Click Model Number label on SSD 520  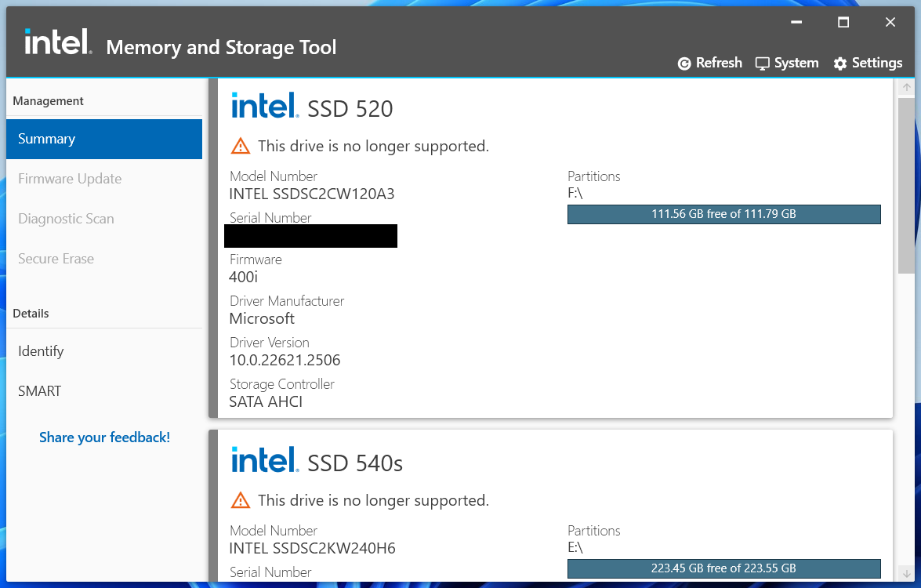(x=274, y=176)
